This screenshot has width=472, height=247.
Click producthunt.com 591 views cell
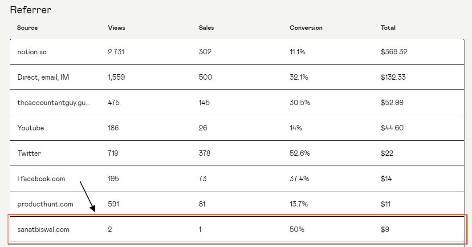114,204
